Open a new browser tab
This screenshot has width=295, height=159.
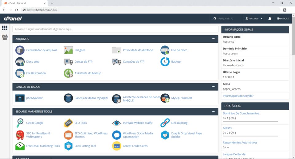[52, 3]
